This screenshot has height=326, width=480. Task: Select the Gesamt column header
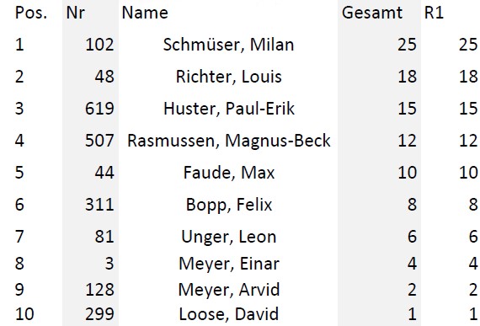pos(372,13)
